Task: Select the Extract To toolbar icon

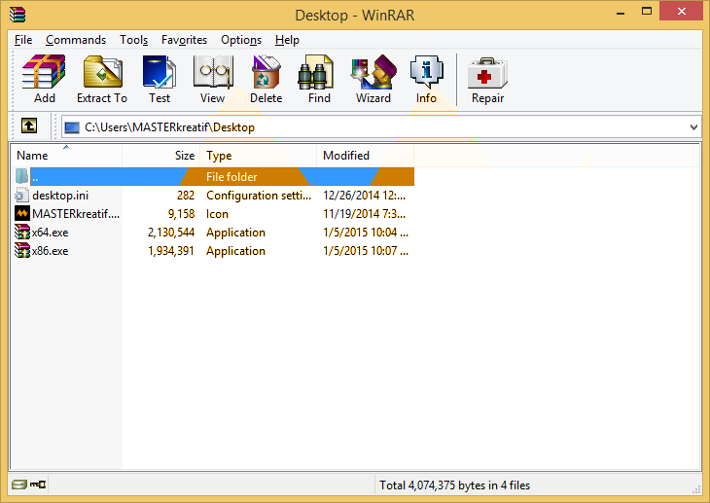Action: [x=102, y=79]
